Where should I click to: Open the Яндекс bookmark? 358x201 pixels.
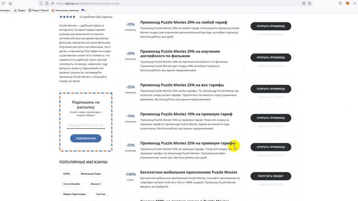[20, 10]
